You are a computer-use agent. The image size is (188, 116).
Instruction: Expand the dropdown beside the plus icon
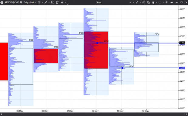coord(65,2)
